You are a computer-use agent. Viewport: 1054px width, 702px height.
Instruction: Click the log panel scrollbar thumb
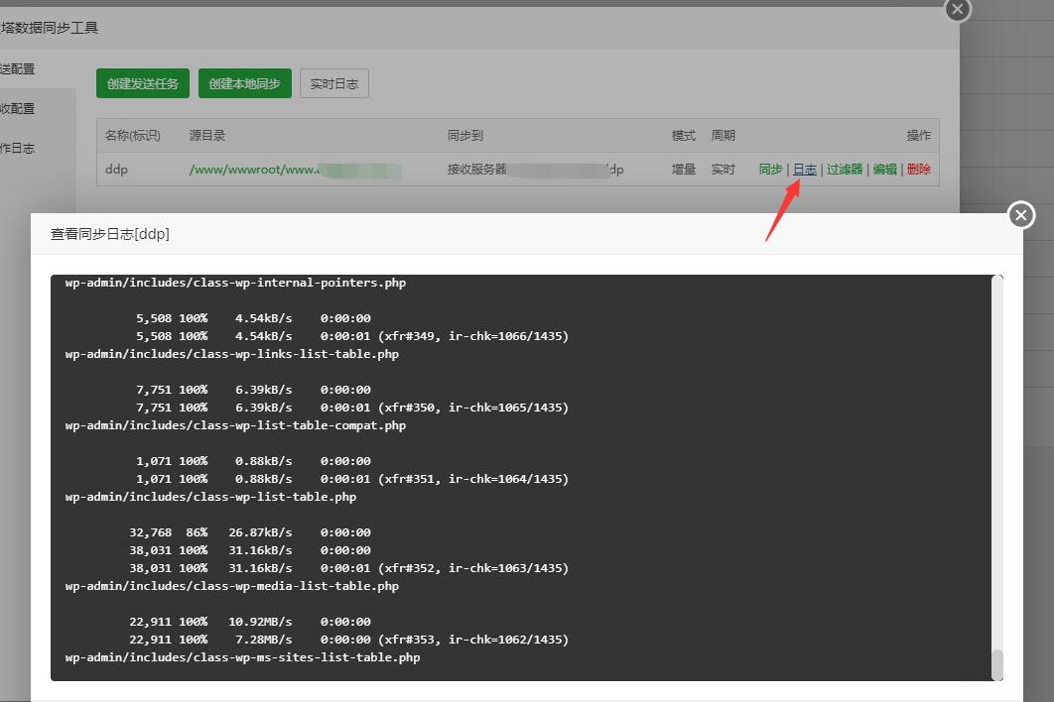point(997,663)
